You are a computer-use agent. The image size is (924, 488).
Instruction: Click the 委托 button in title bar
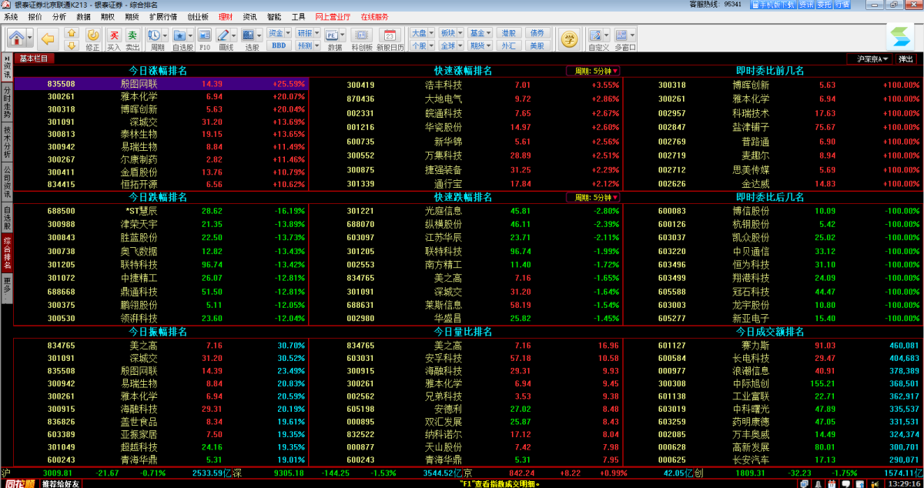pos(824,5)
